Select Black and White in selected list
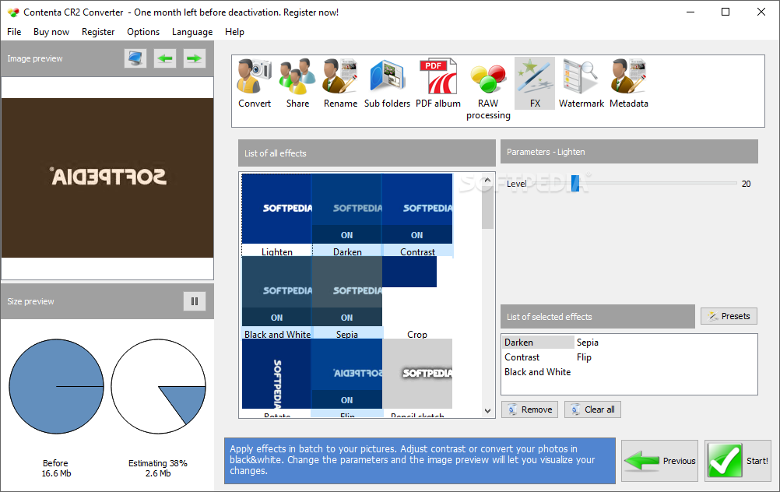Screen dimensions: 780x492 (x=537, y=372)
